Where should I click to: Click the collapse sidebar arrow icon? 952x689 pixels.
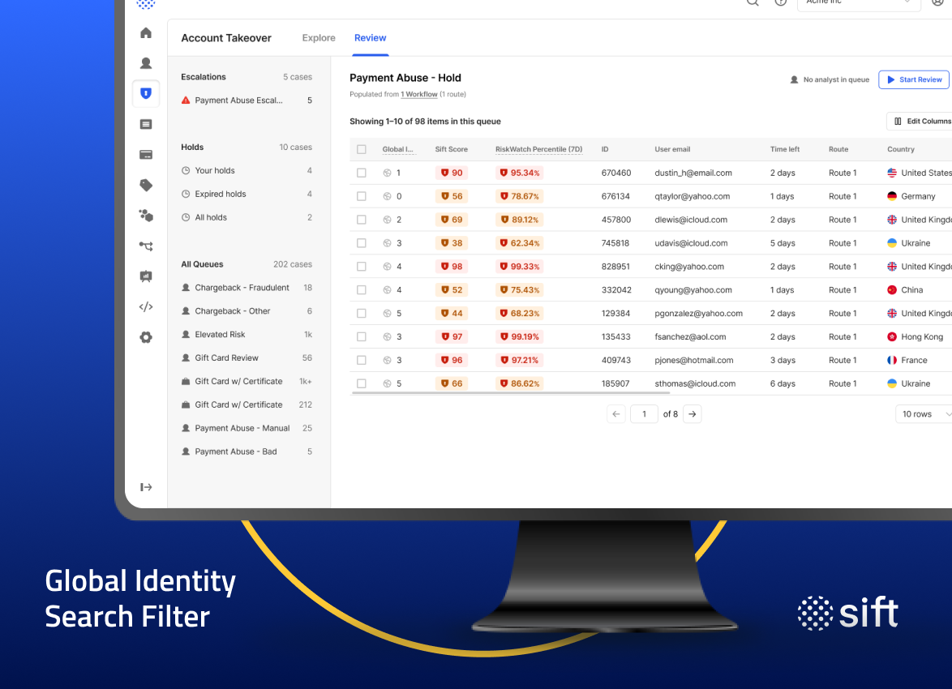146,487
